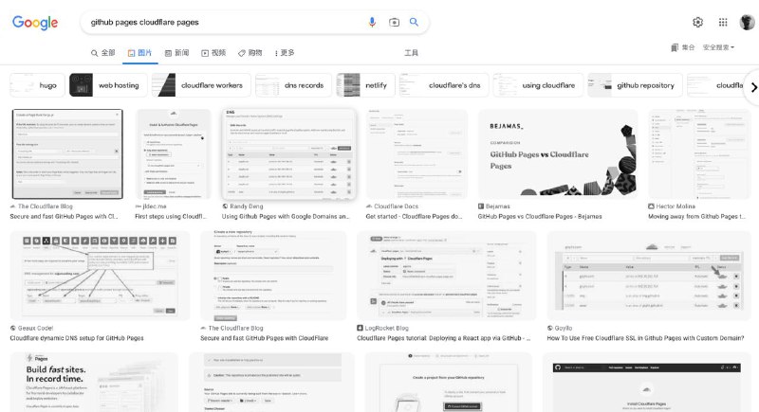Open the 工具 search tools
The height and width of the screenshot is (412, 759).
click(411, 53)
